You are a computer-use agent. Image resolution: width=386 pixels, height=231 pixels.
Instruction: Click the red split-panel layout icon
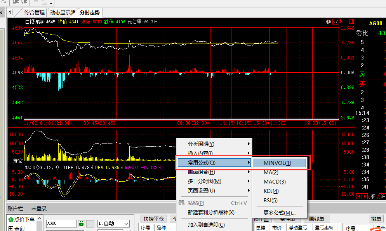click(351, 21)
